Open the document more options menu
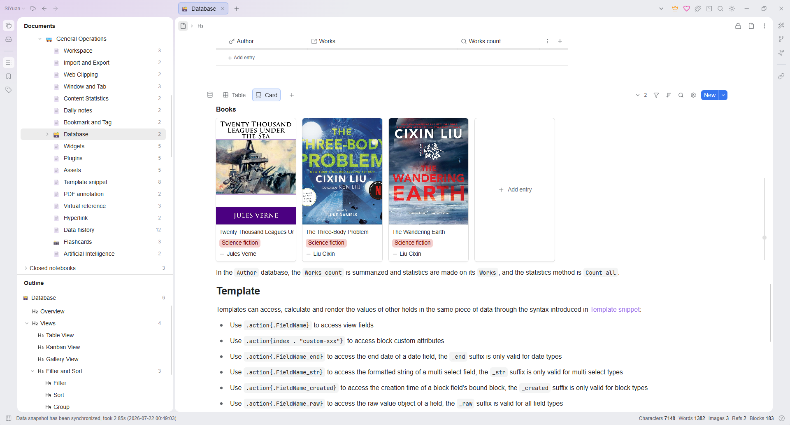The image size is (790, 425). point(764,26)
